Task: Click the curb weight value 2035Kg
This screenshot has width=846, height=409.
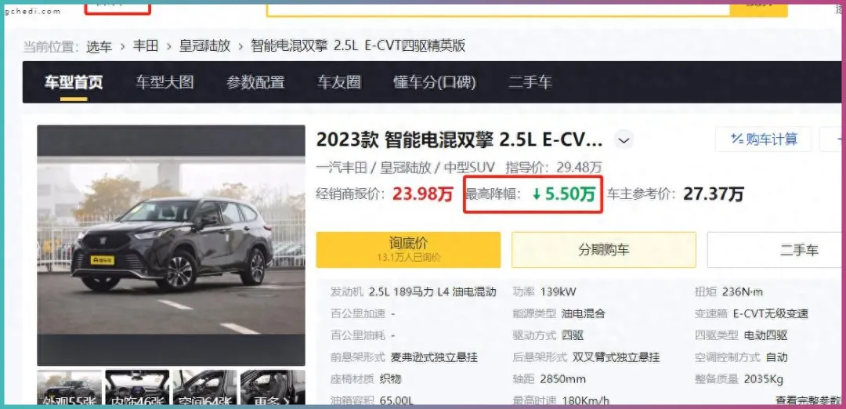Action: 764,379
